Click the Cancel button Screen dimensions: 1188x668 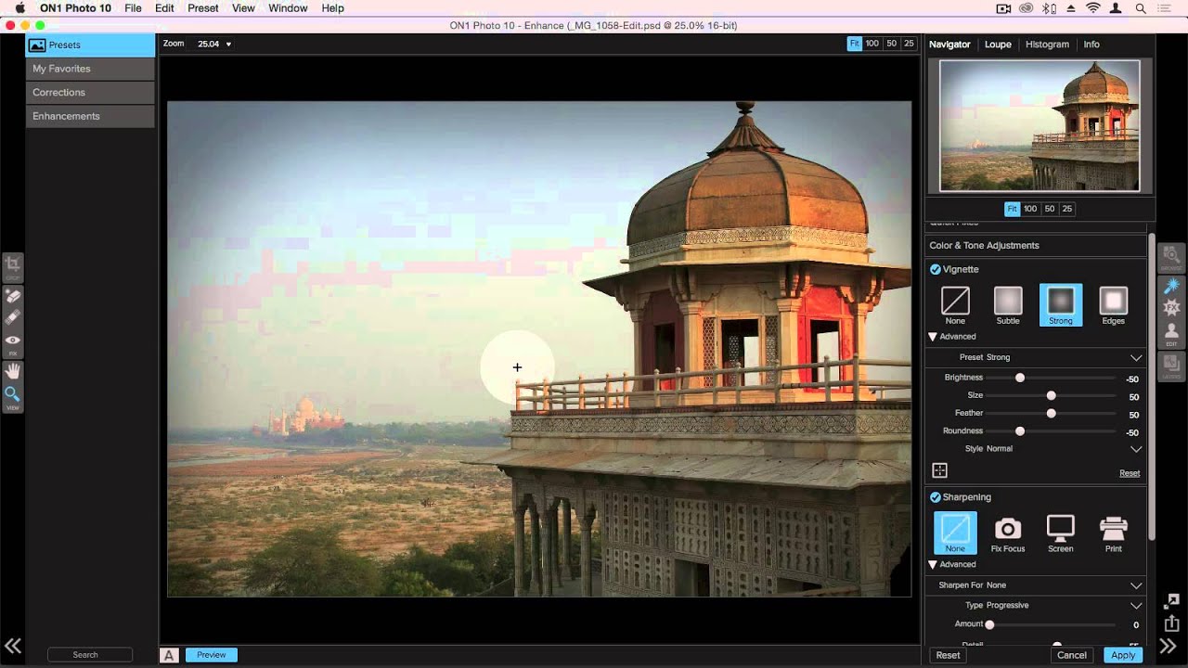(x=1072, y=655)
